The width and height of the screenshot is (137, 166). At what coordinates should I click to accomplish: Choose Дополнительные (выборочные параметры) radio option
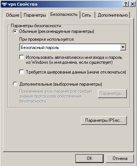15,84
